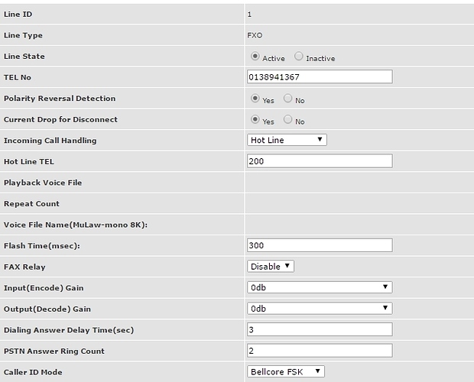The height and width of the screenshot is (382, 474).
Task: Click the PSTN Answer Ring Count field
Action: pos(320,351)
